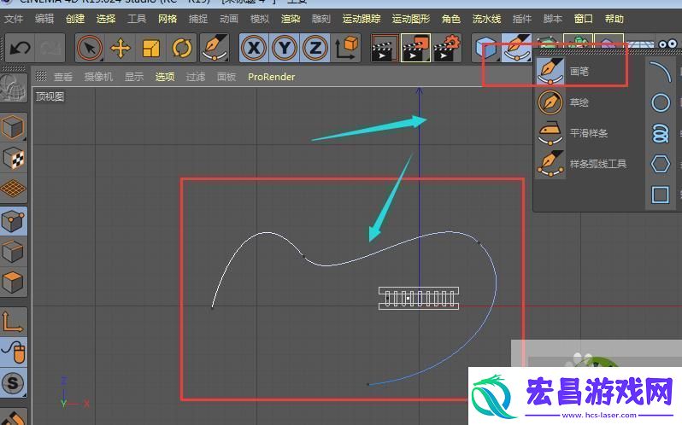Select the helix spline shape icon
This screenshot has height=425, width=682.
click(661, 133)
